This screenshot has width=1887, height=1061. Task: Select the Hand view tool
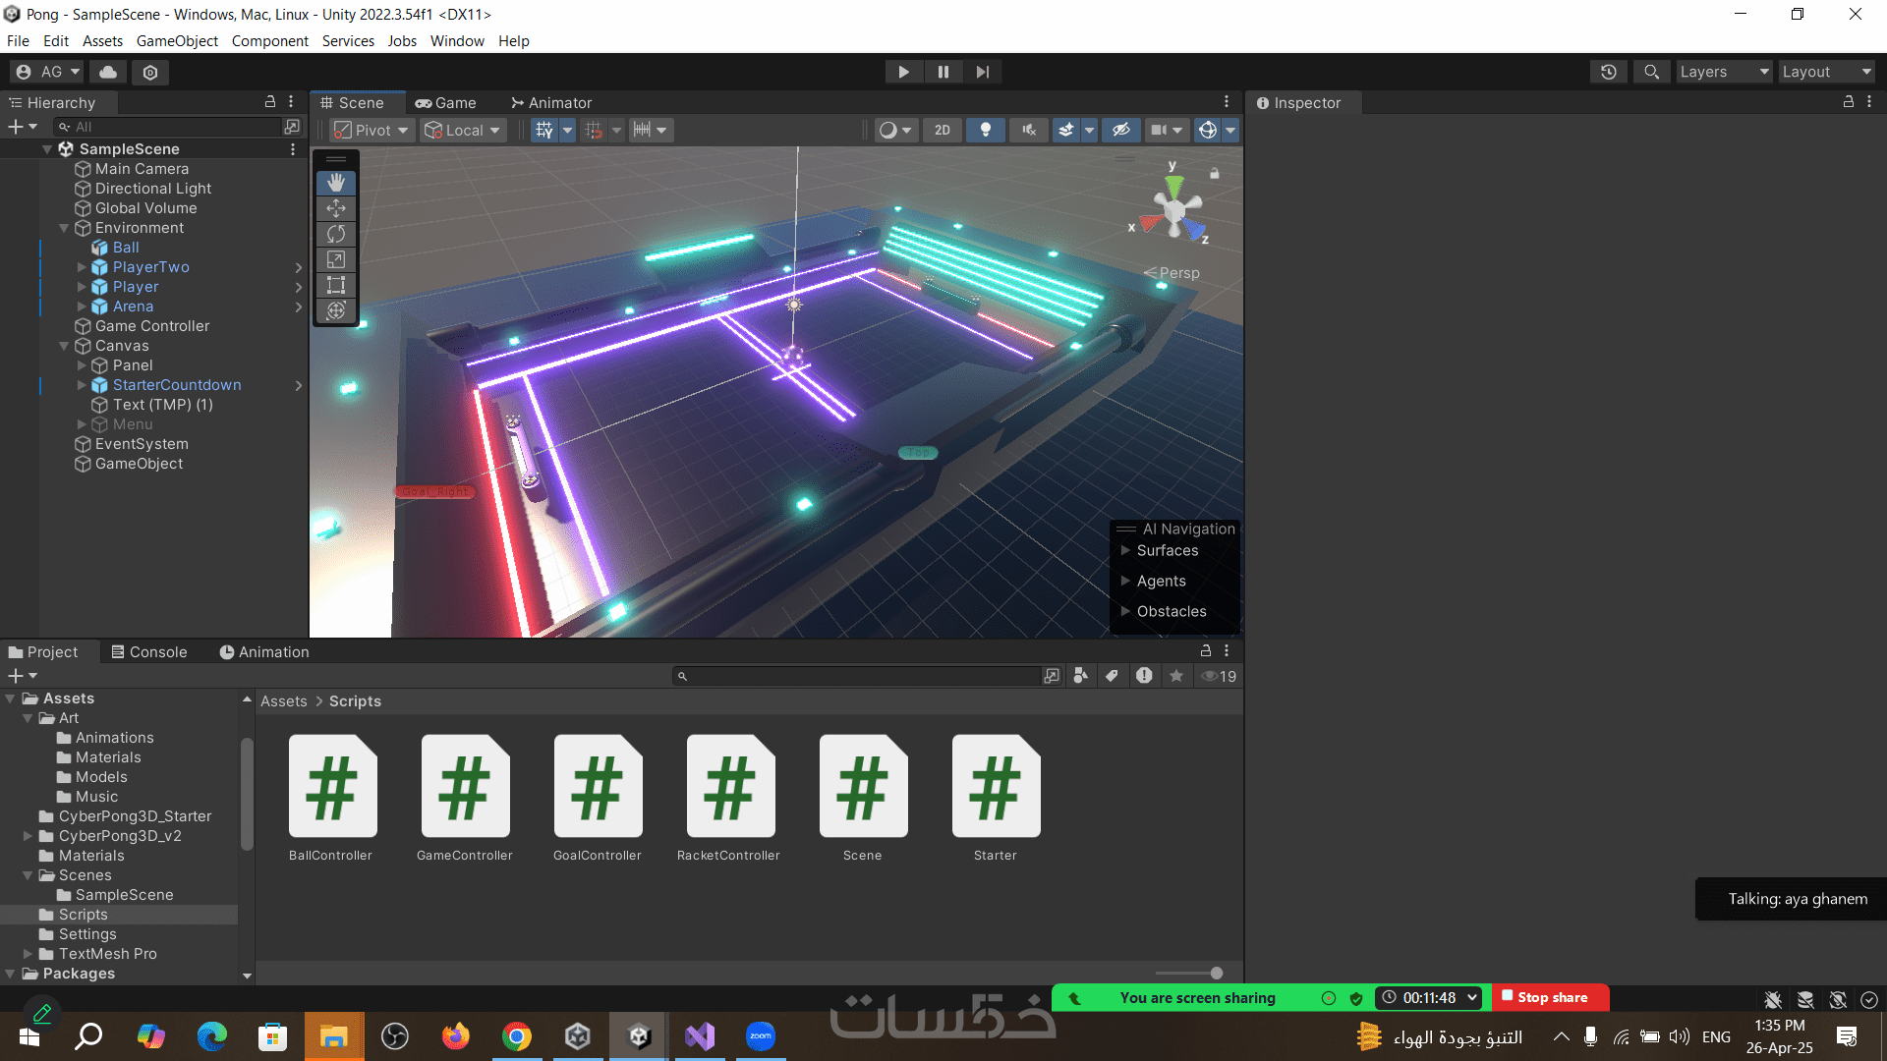click(x=336, y=183)
